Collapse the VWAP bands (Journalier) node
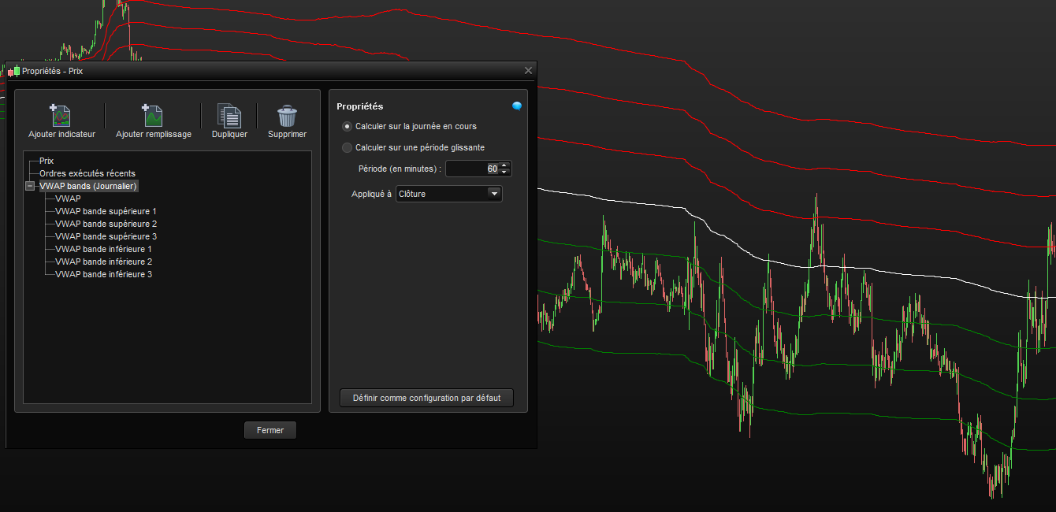This screenshot has height=512, width=1056. [30, 186]
